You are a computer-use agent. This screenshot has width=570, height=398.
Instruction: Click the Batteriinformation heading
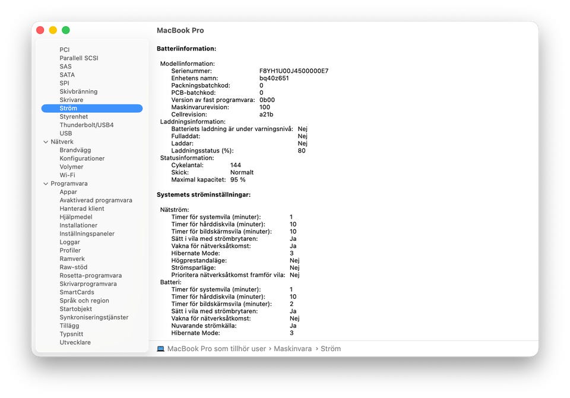pyautogui.click(x=186, y=49)
